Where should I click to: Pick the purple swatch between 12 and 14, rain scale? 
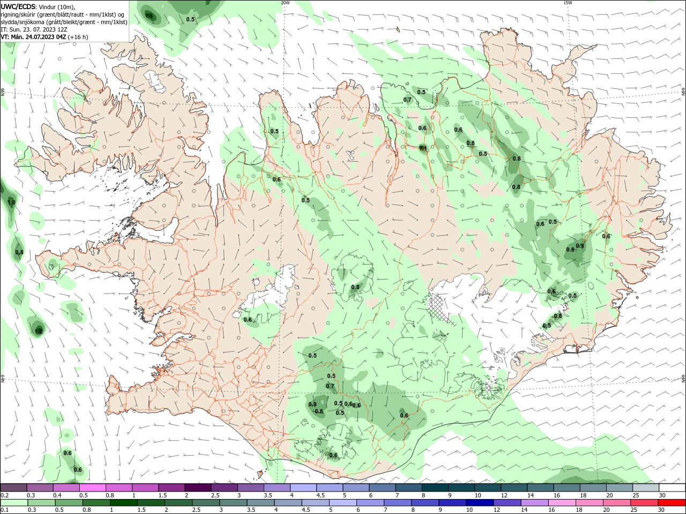tap(507, 503)
